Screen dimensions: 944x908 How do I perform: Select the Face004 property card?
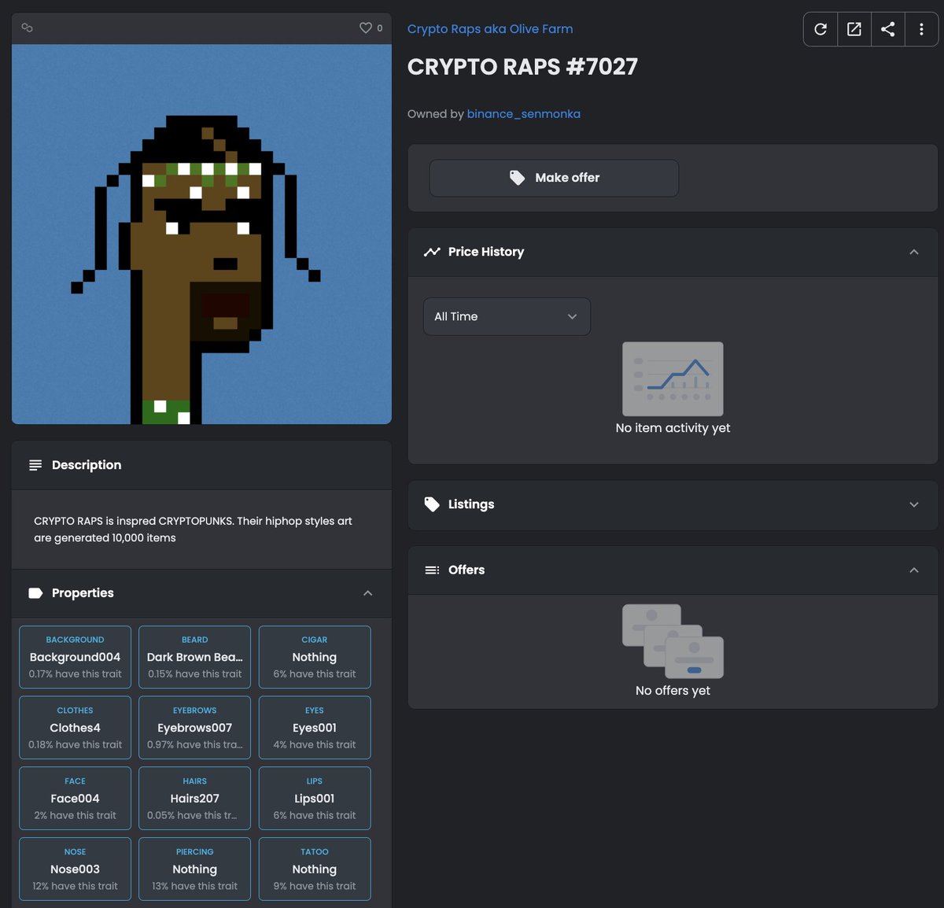[75, 799]
